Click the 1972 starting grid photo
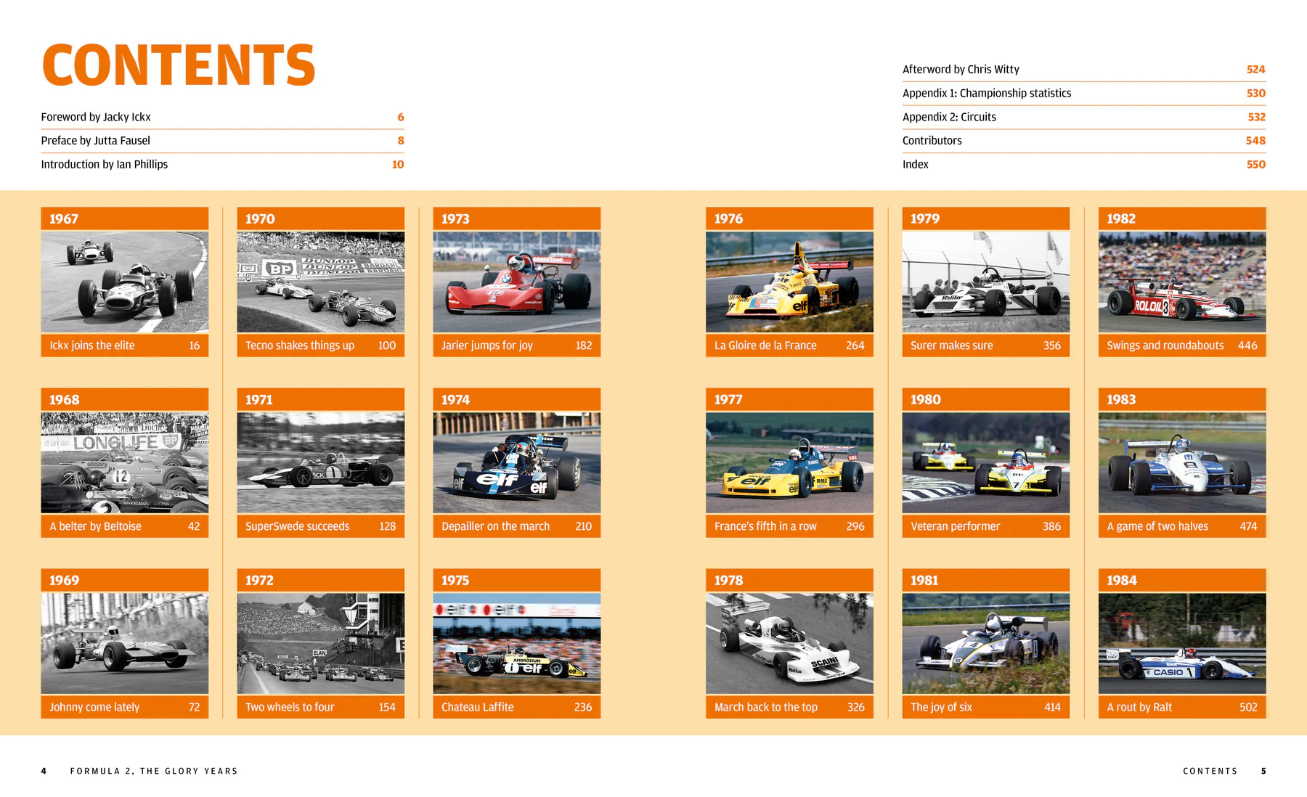 320,643
